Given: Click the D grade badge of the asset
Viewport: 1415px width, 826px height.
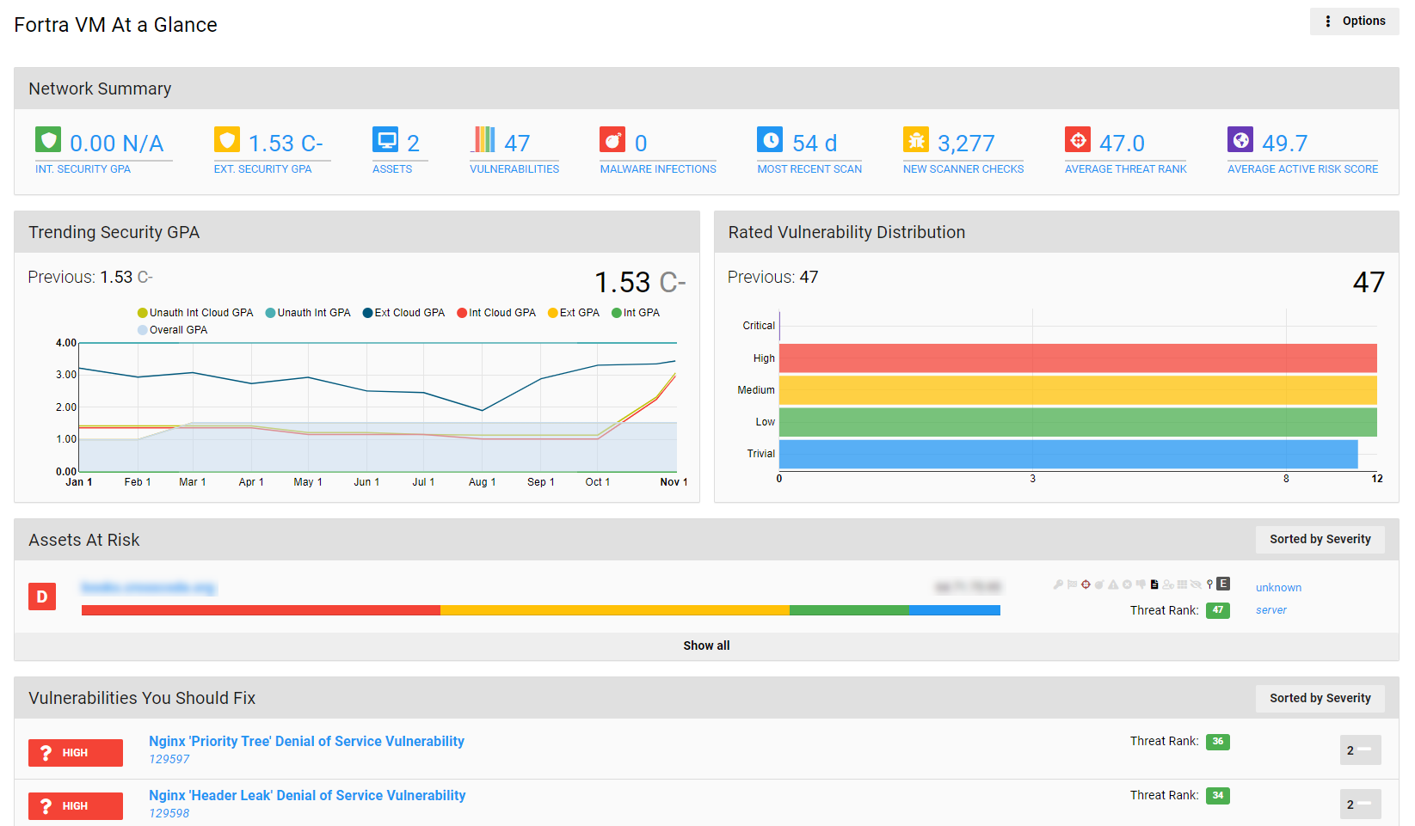Looking at the screenshot, I should (42, 597).
